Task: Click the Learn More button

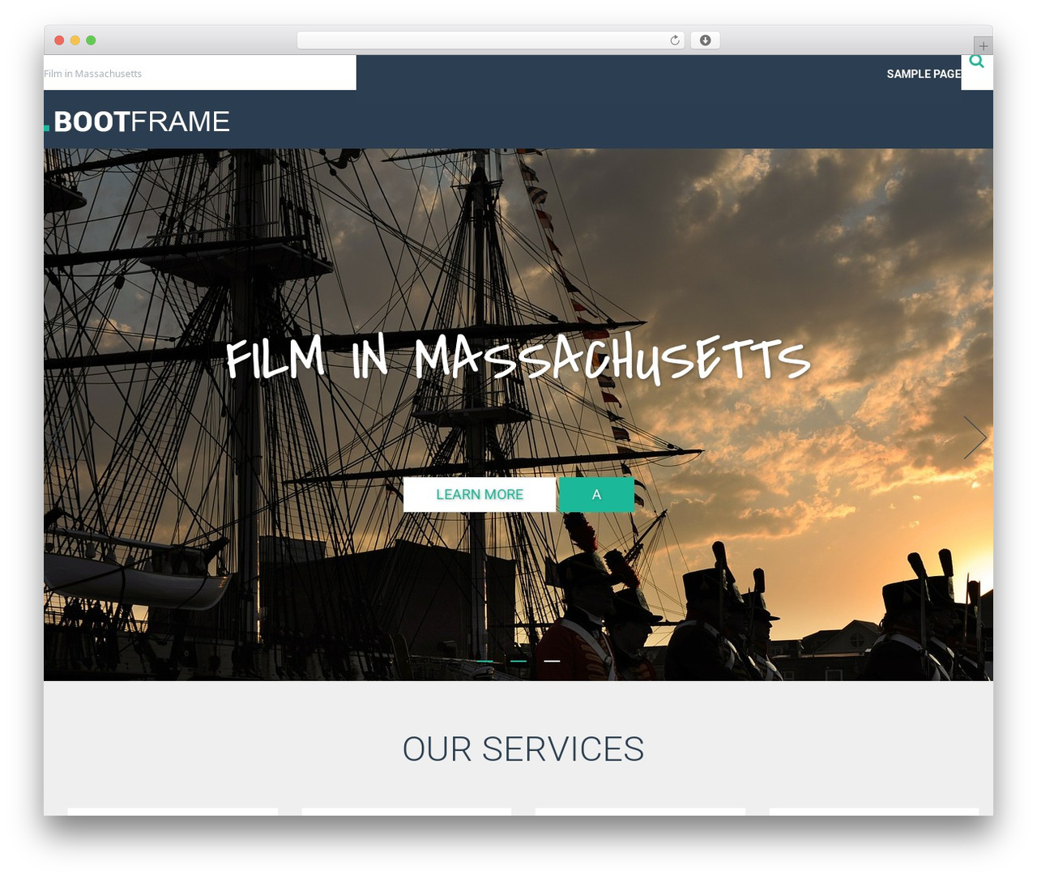Action: coord(480,495)
